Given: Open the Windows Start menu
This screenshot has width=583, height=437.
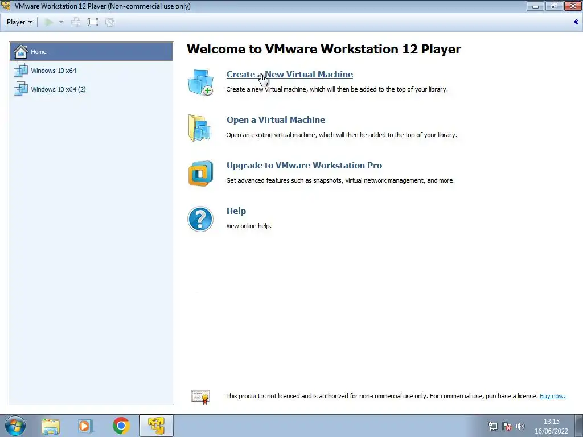Looking at the screenshot, I should pyautogui.click(x=15, y=426).
